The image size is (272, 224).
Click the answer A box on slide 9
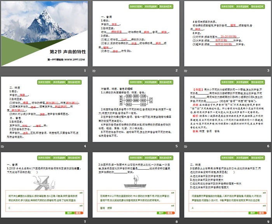(x=228, y=208)
